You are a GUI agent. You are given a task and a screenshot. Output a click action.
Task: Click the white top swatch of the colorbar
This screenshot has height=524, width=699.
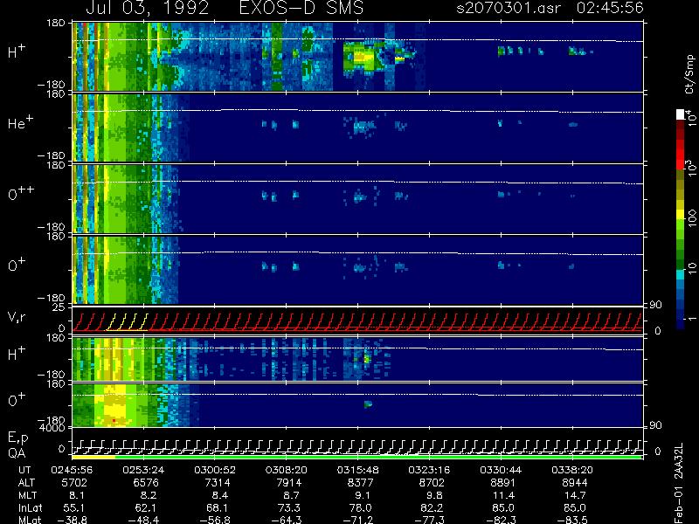point(681,114)
